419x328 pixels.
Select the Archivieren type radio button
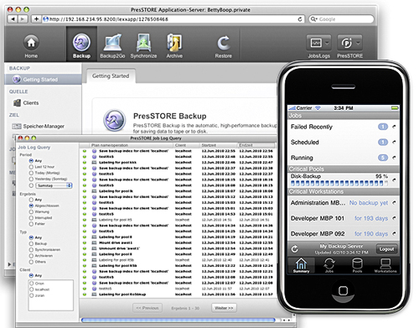31,256
